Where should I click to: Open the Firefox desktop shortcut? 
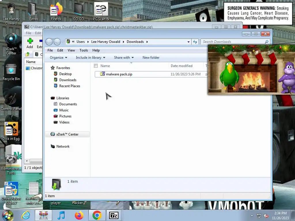[56, 11]
